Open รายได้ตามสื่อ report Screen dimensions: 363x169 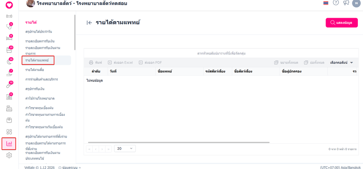(35, 70)
